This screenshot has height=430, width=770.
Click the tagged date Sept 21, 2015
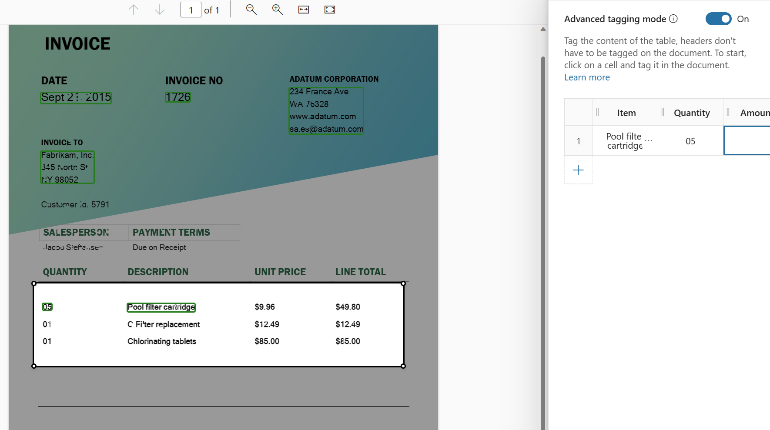pos(76,97)
